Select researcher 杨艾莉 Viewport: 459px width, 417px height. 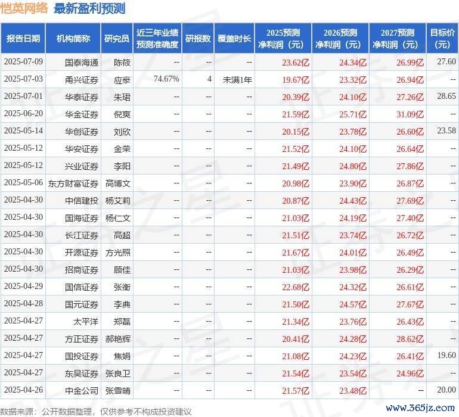coord(117,200)
